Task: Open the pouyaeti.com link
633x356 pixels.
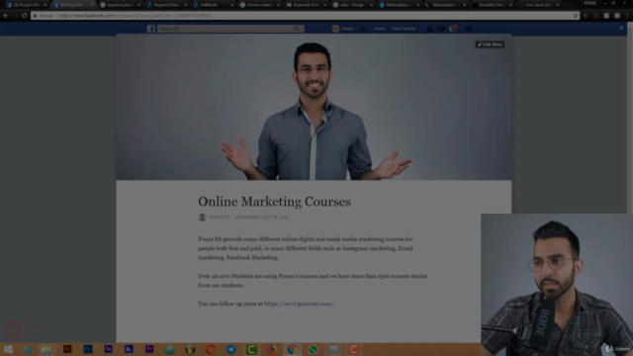Action: 299,304
